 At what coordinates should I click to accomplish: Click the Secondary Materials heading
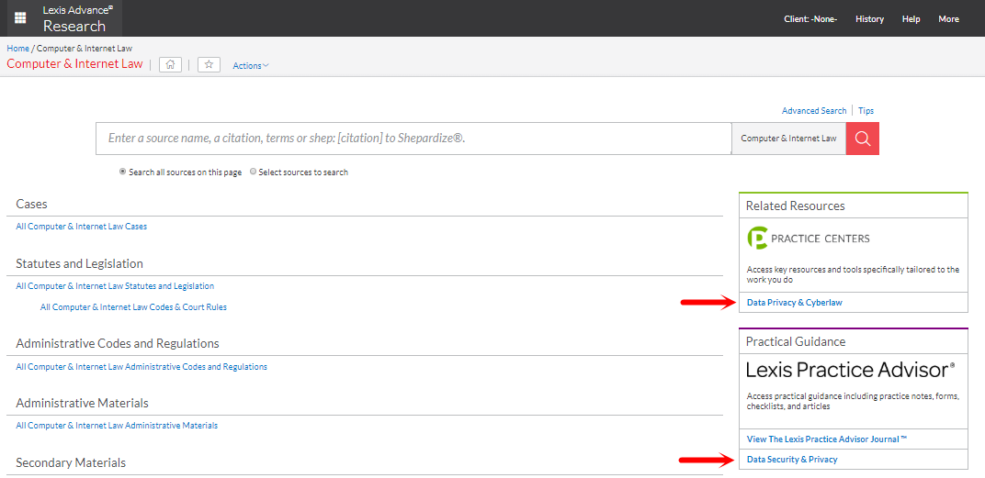71,463
